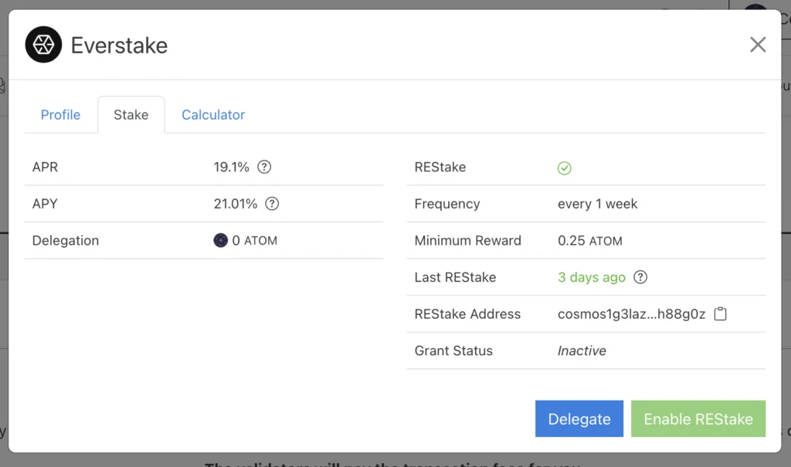
Task: Click the 'every 1 week' frequency value
Action: tap(598, 204)
